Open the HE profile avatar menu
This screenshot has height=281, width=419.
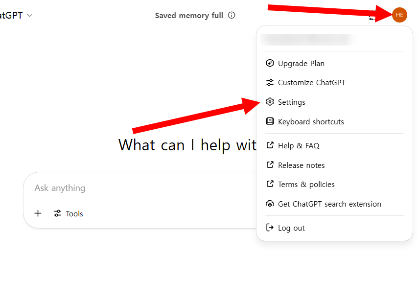(x=399, y=15)
